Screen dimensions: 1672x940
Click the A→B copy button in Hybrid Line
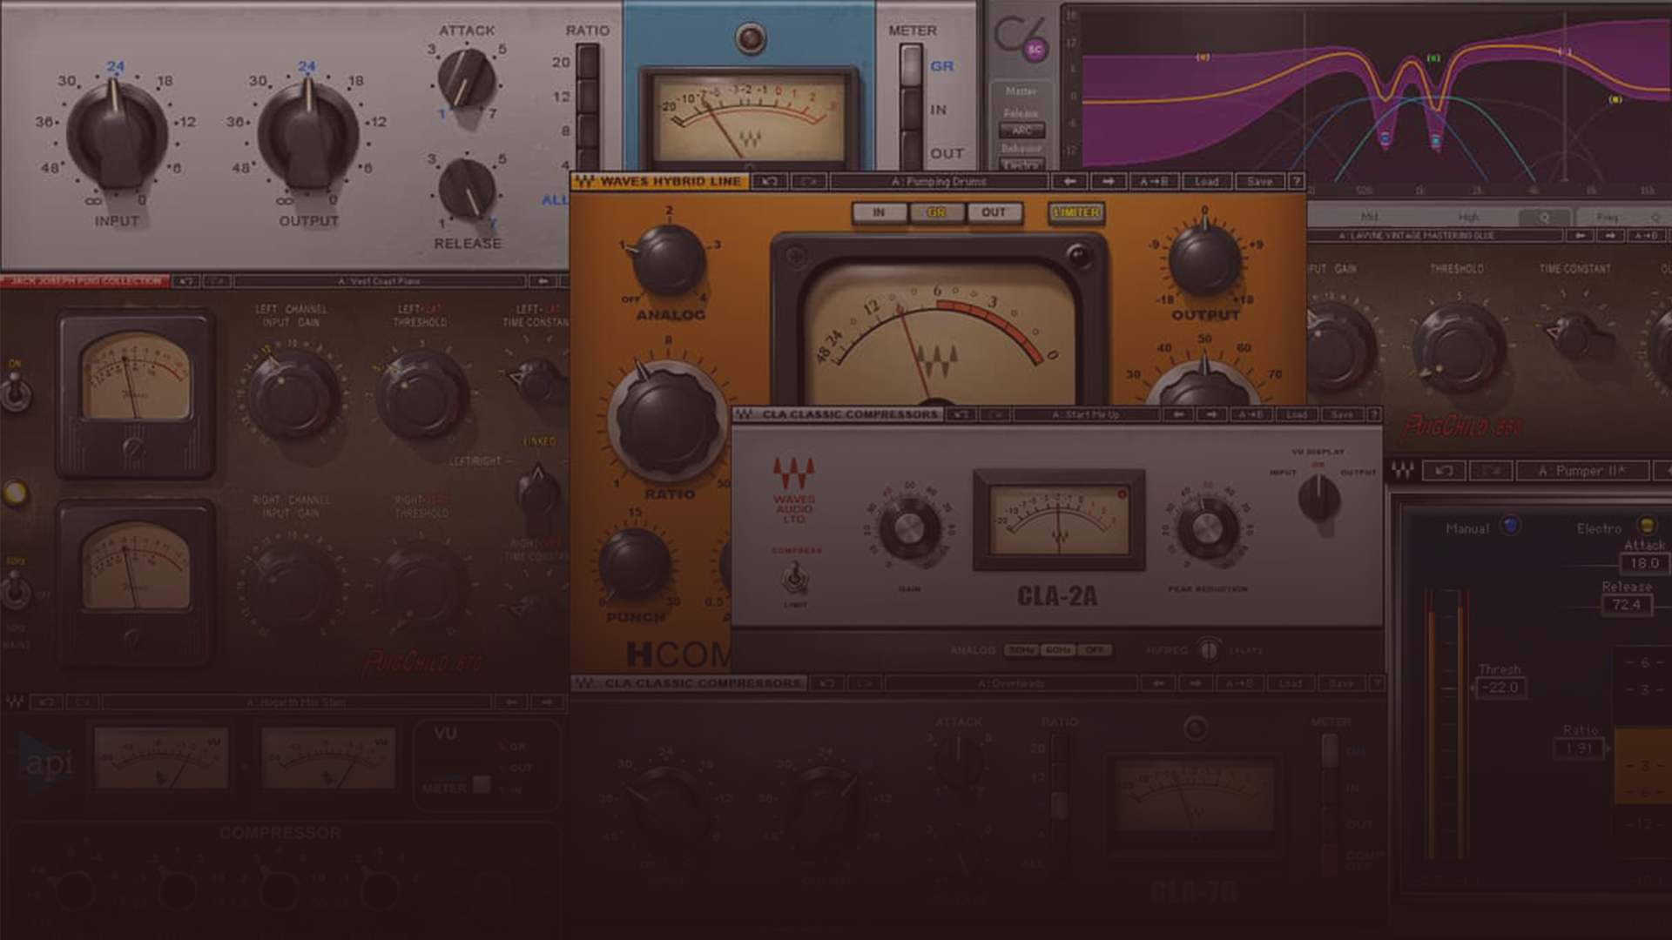1154,182
